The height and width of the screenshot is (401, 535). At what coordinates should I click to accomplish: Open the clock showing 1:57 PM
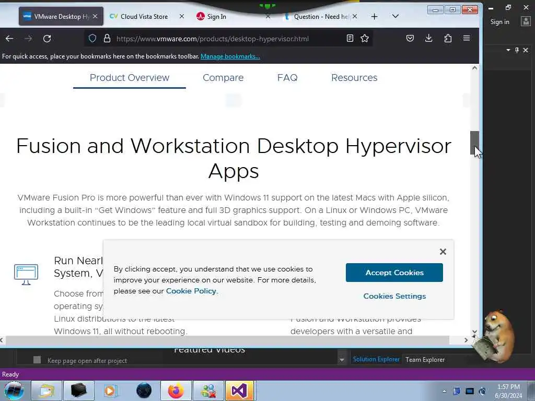click(x=508, y=391)
